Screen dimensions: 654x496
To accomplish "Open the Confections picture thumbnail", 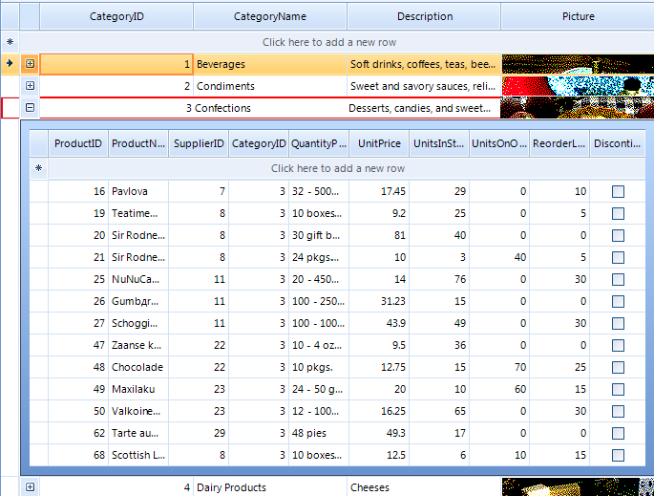I will 578,108.
